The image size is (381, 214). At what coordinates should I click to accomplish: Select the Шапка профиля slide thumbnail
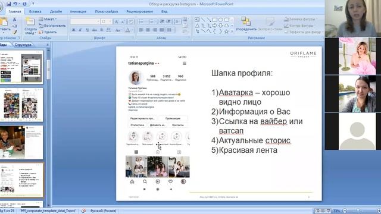point(21,180)
